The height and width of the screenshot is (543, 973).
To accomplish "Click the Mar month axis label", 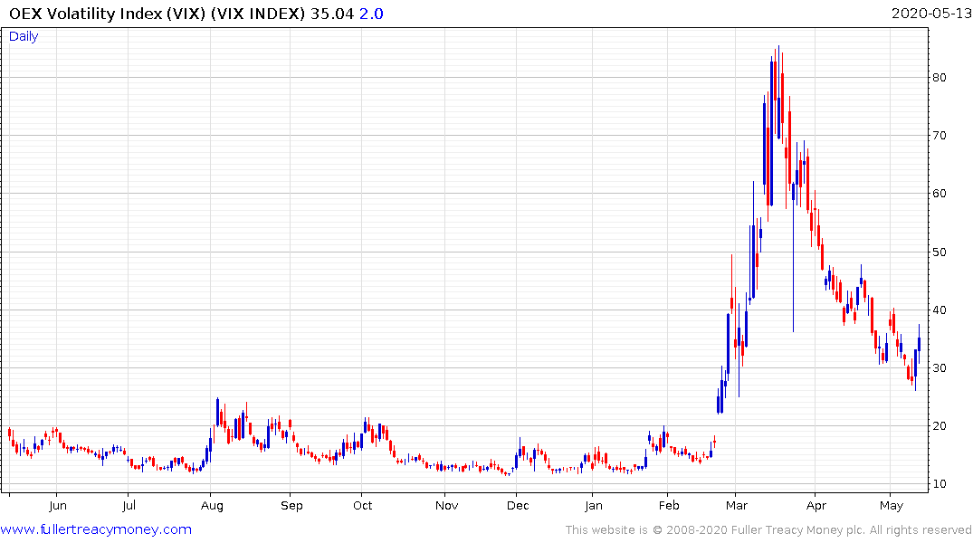I will point(737,506).
